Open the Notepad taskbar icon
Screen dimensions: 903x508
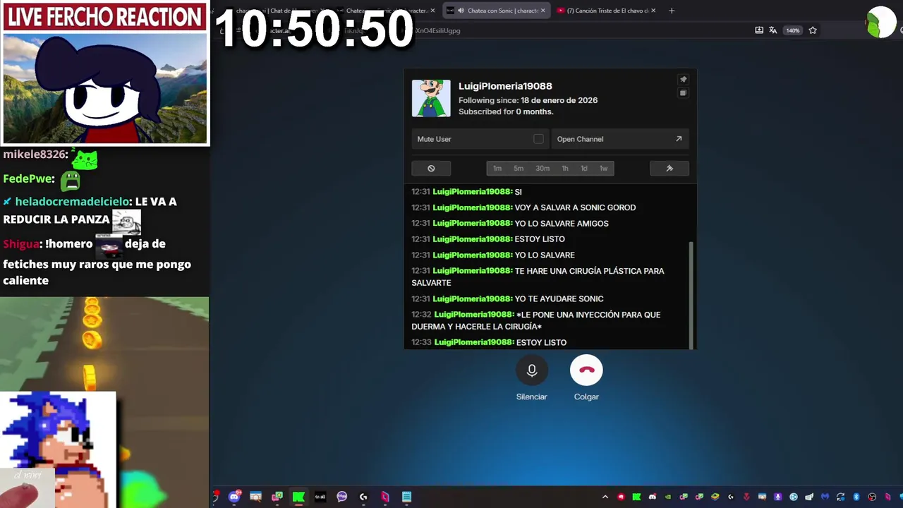pyautogui.click(x=406, y=497)
